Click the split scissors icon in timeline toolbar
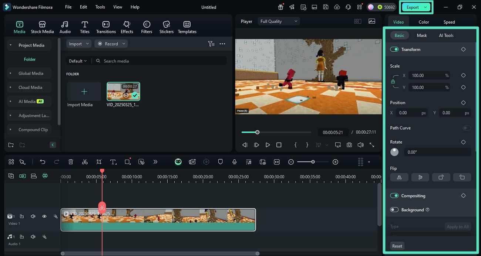The image size is (481, 256). click(x=85, y=162)
